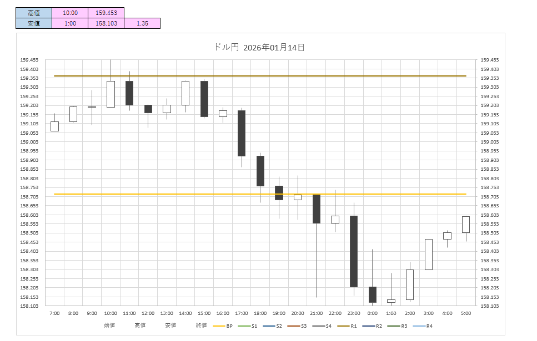The height and width of the screenshot is (341, 537).
Task: Click the white 3:00 candlestick body
Action: click(429, 254)
